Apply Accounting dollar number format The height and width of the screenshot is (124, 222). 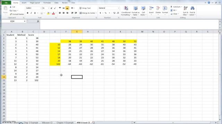(x=100, y=13)
